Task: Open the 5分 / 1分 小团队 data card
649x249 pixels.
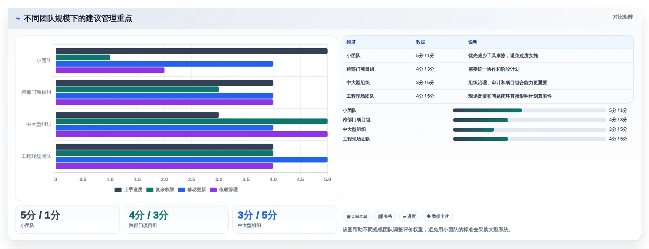Action: pyautogui.click(x=68, y=219)
